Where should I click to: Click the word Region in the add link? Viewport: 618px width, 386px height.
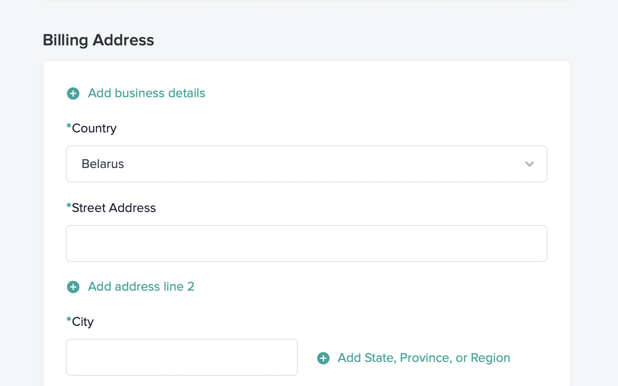tap(490, 358)
